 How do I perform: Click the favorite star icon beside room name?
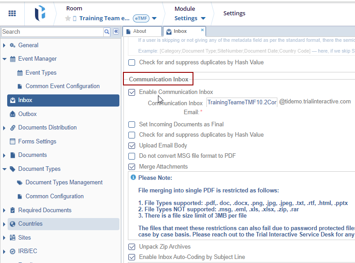pos(68,18)
